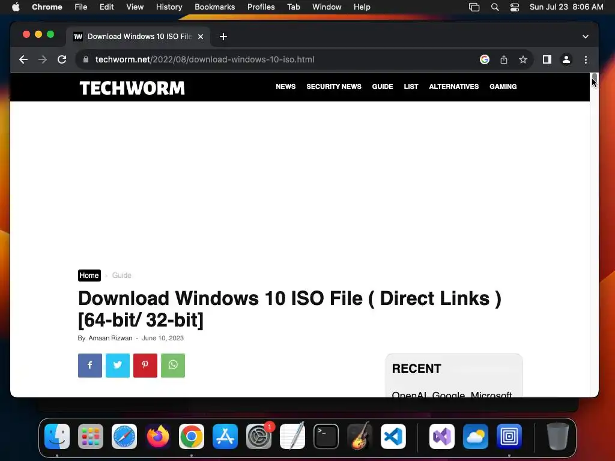Open the History menu
615x461 pixels.
pos(169,7)
